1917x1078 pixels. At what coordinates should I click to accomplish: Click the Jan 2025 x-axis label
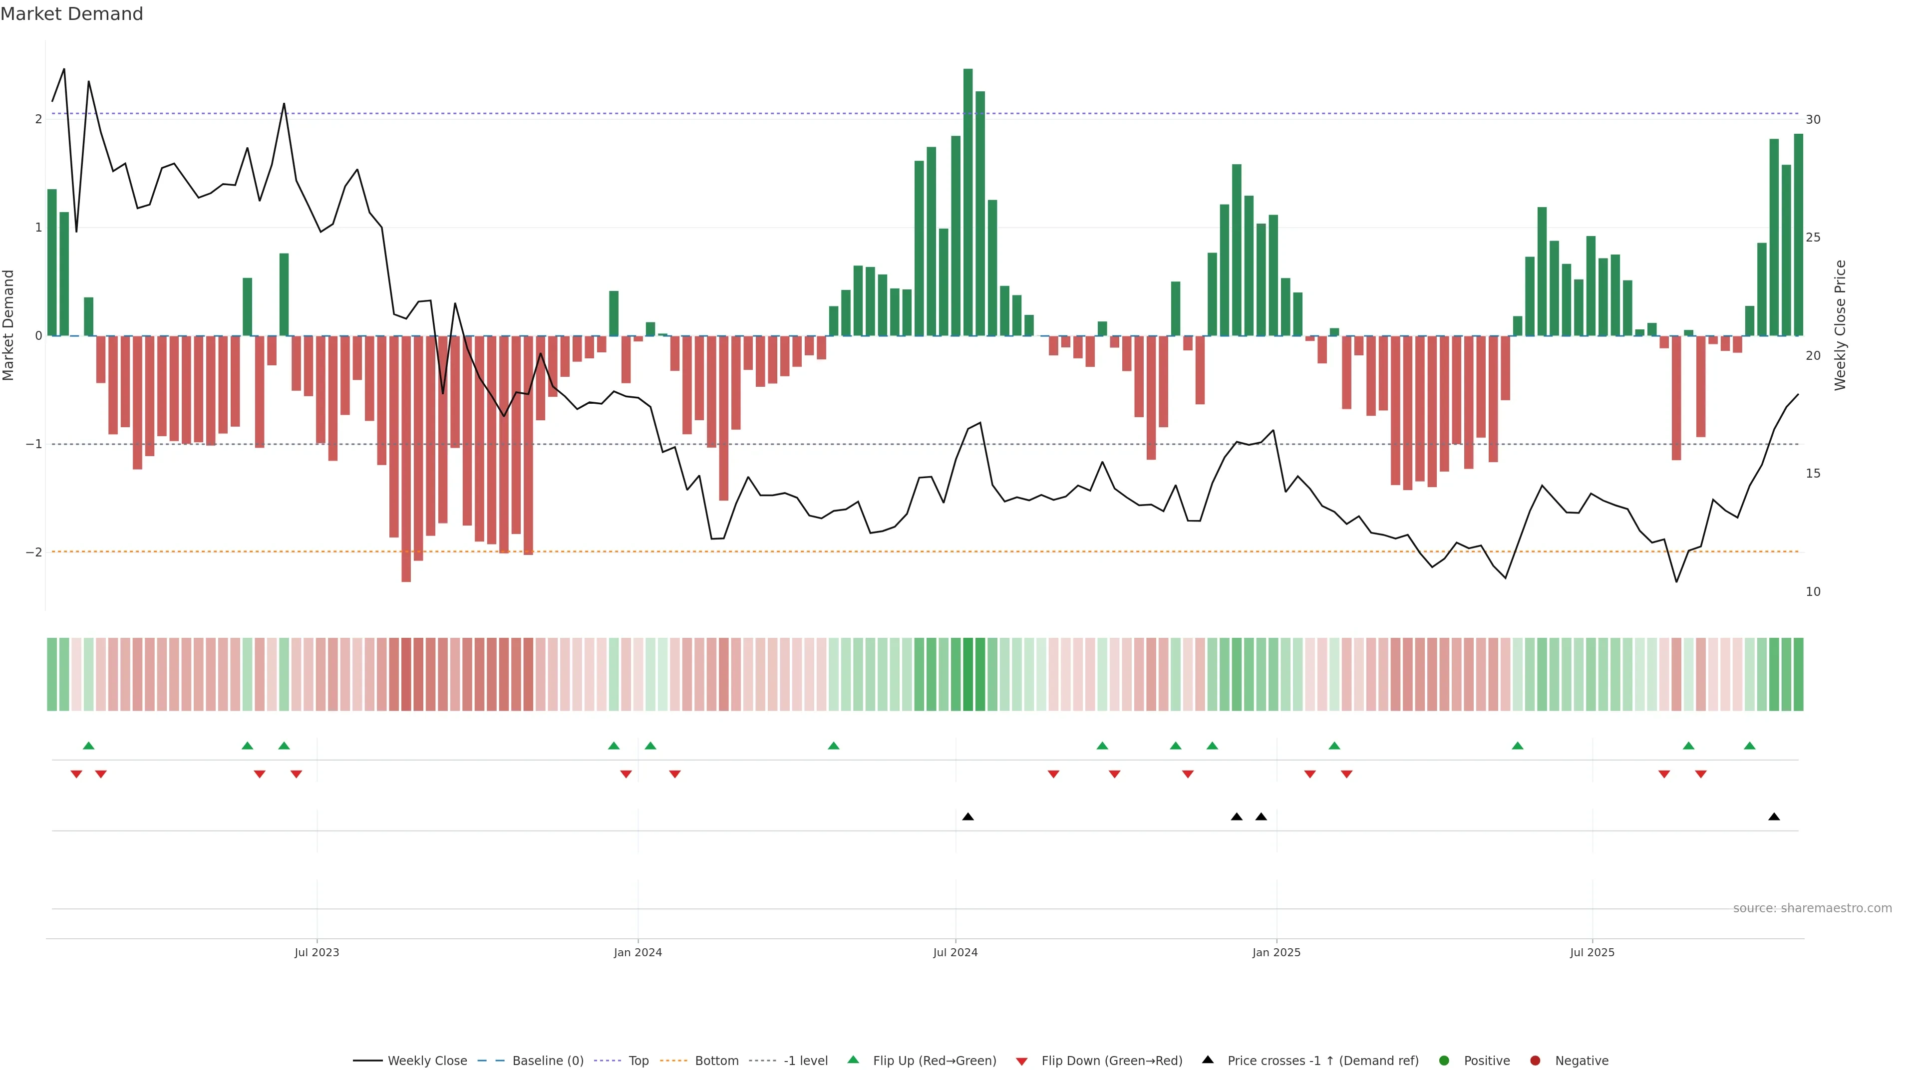(1277, 953)
